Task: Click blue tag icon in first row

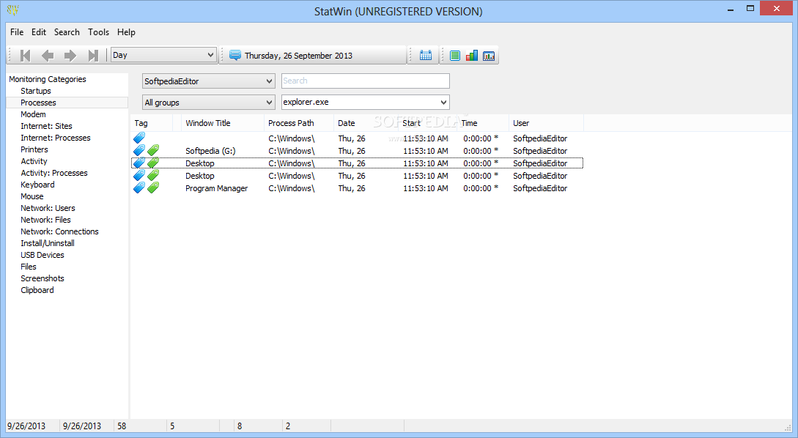Action: tap(139, 138)
